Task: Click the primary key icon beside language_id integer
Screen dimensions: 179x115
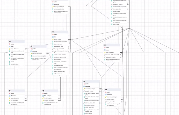Action: click(53, 7)
